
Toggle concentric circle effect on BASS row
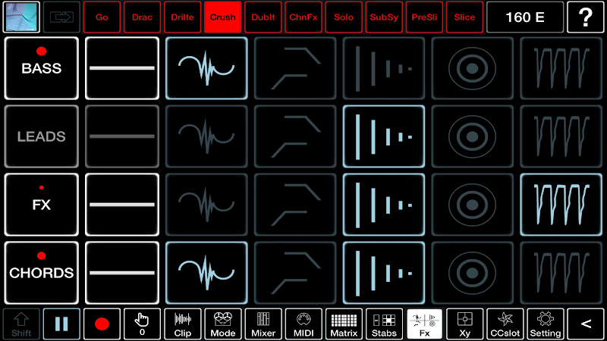472,68
